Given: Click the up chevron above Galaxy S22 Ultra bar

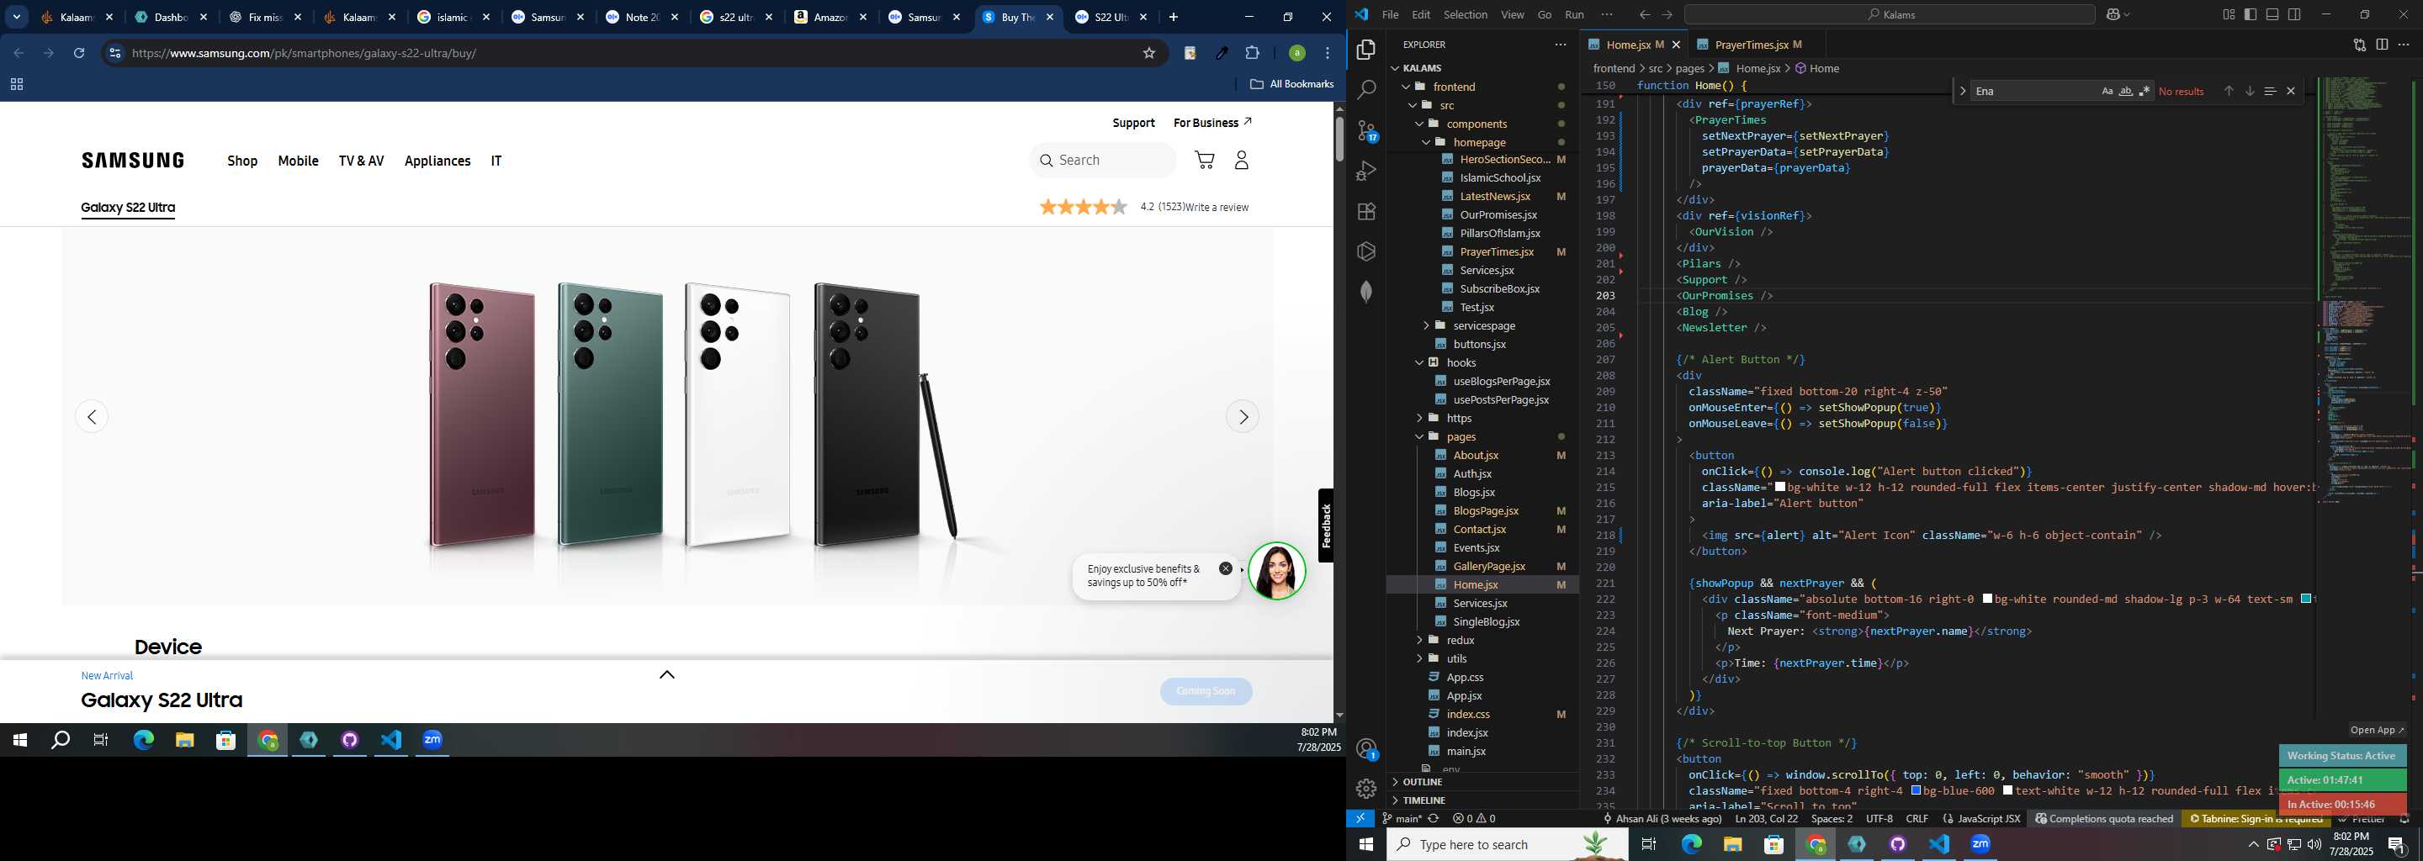Looking at the screenshot, I should [667, 674].
